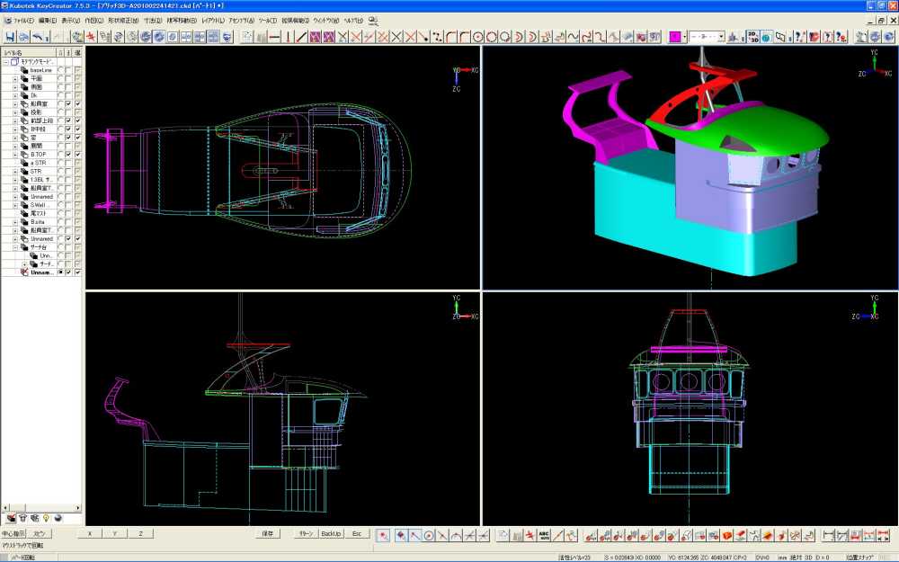Select active radio button for STR level
The width and height of the screenshot is (899, 562).
(x=59, y=171)
